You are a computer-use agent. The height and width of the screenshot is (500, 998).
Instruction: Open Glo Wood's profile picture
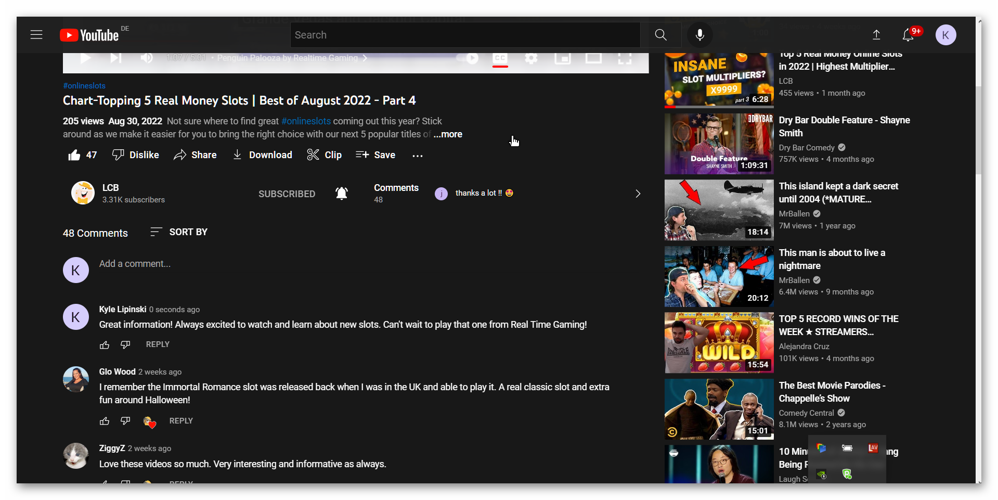(76, 379)
